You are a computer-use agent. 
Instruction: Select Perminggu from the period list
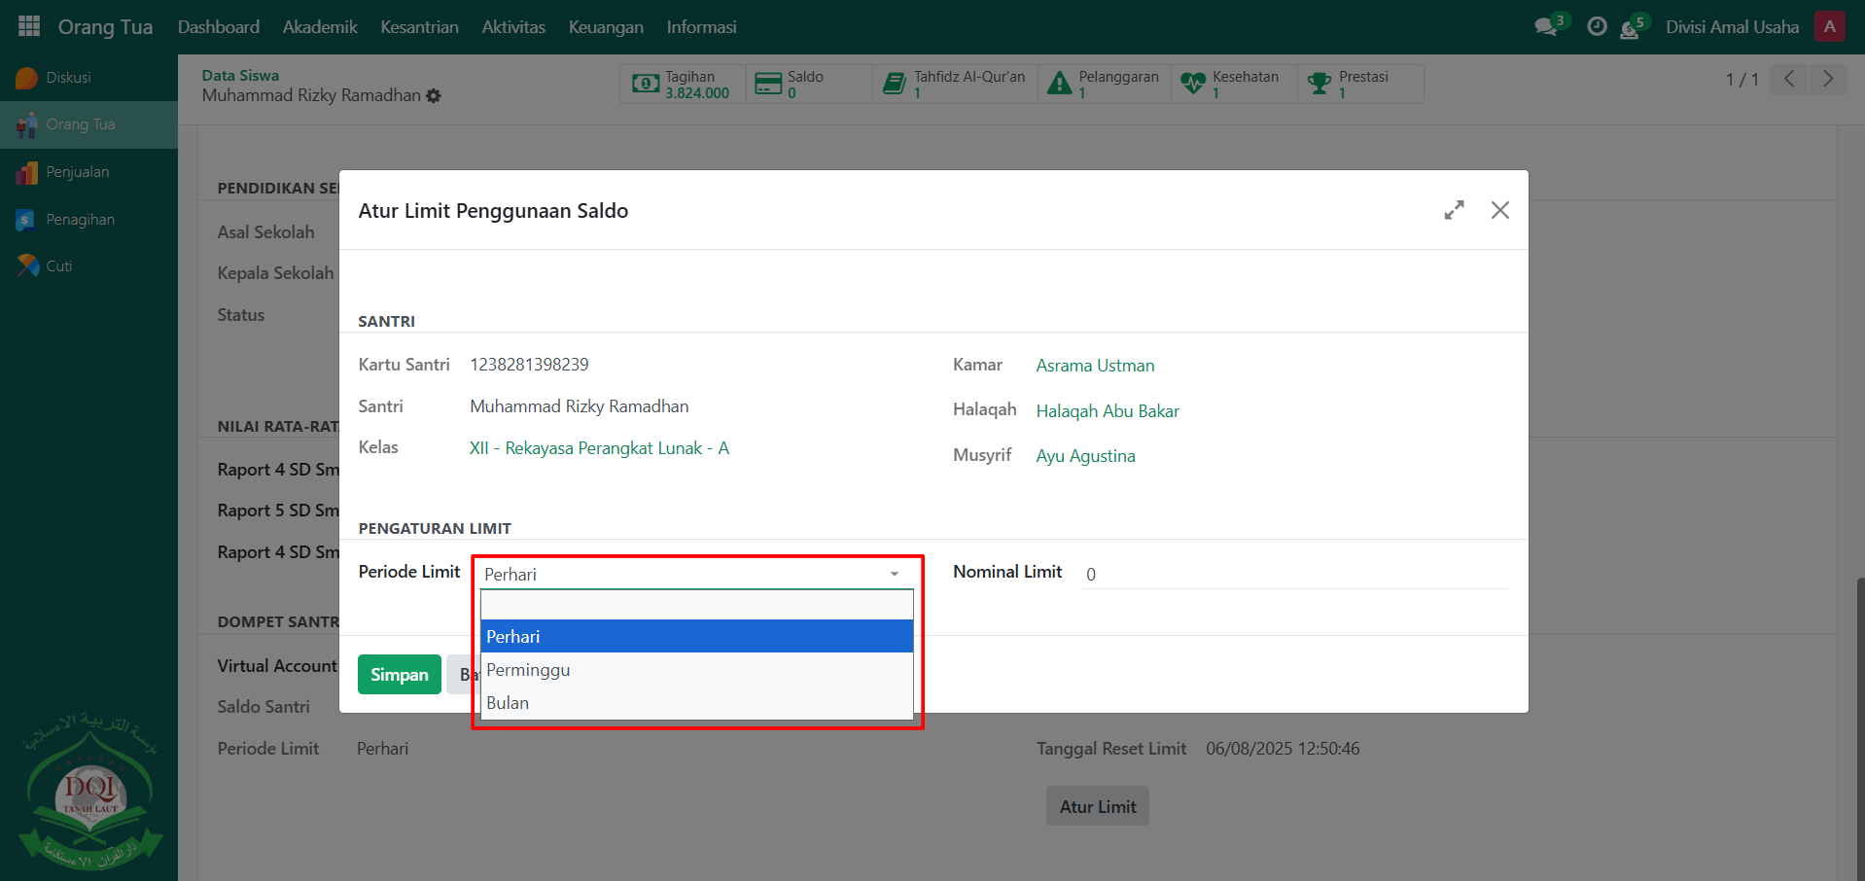528,670
